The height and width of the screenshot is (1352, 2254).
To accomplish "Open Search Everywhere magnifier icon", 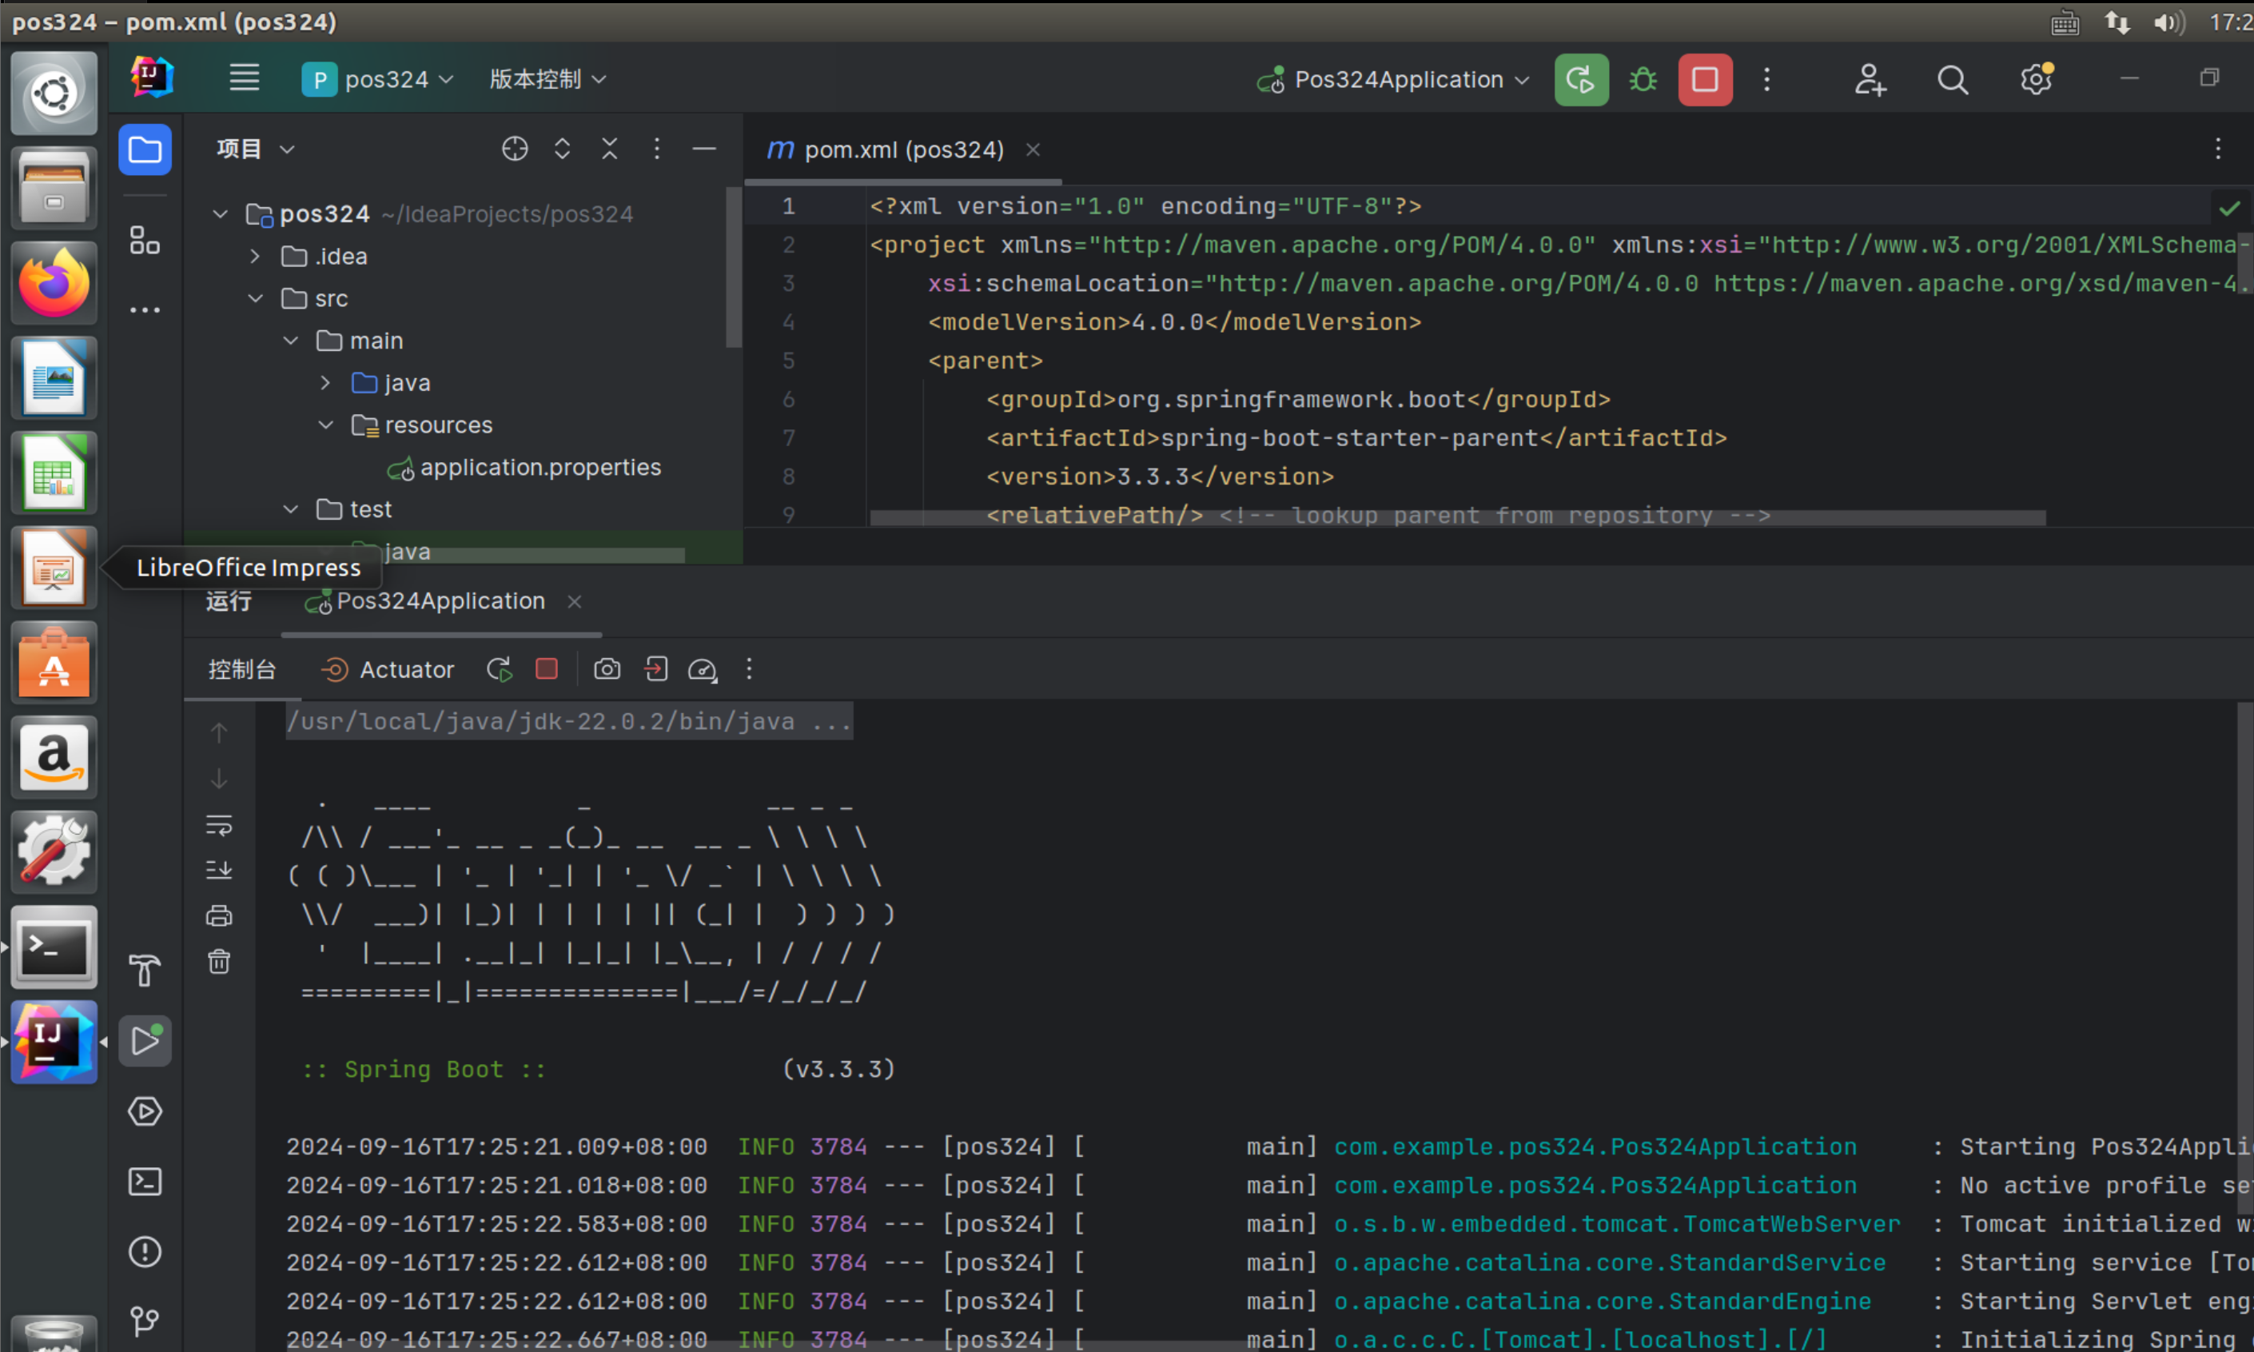I will tap(1952, 80).
